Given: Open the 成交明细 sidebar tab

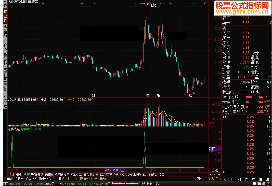Looking at the screenshot, I should pyautogui.click(x=5, y=31).
